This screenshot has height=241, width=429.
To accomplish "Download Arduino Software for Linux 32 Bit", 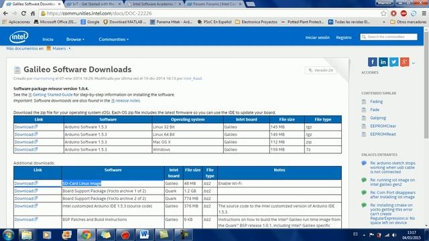I will click(x=26, y=127).
